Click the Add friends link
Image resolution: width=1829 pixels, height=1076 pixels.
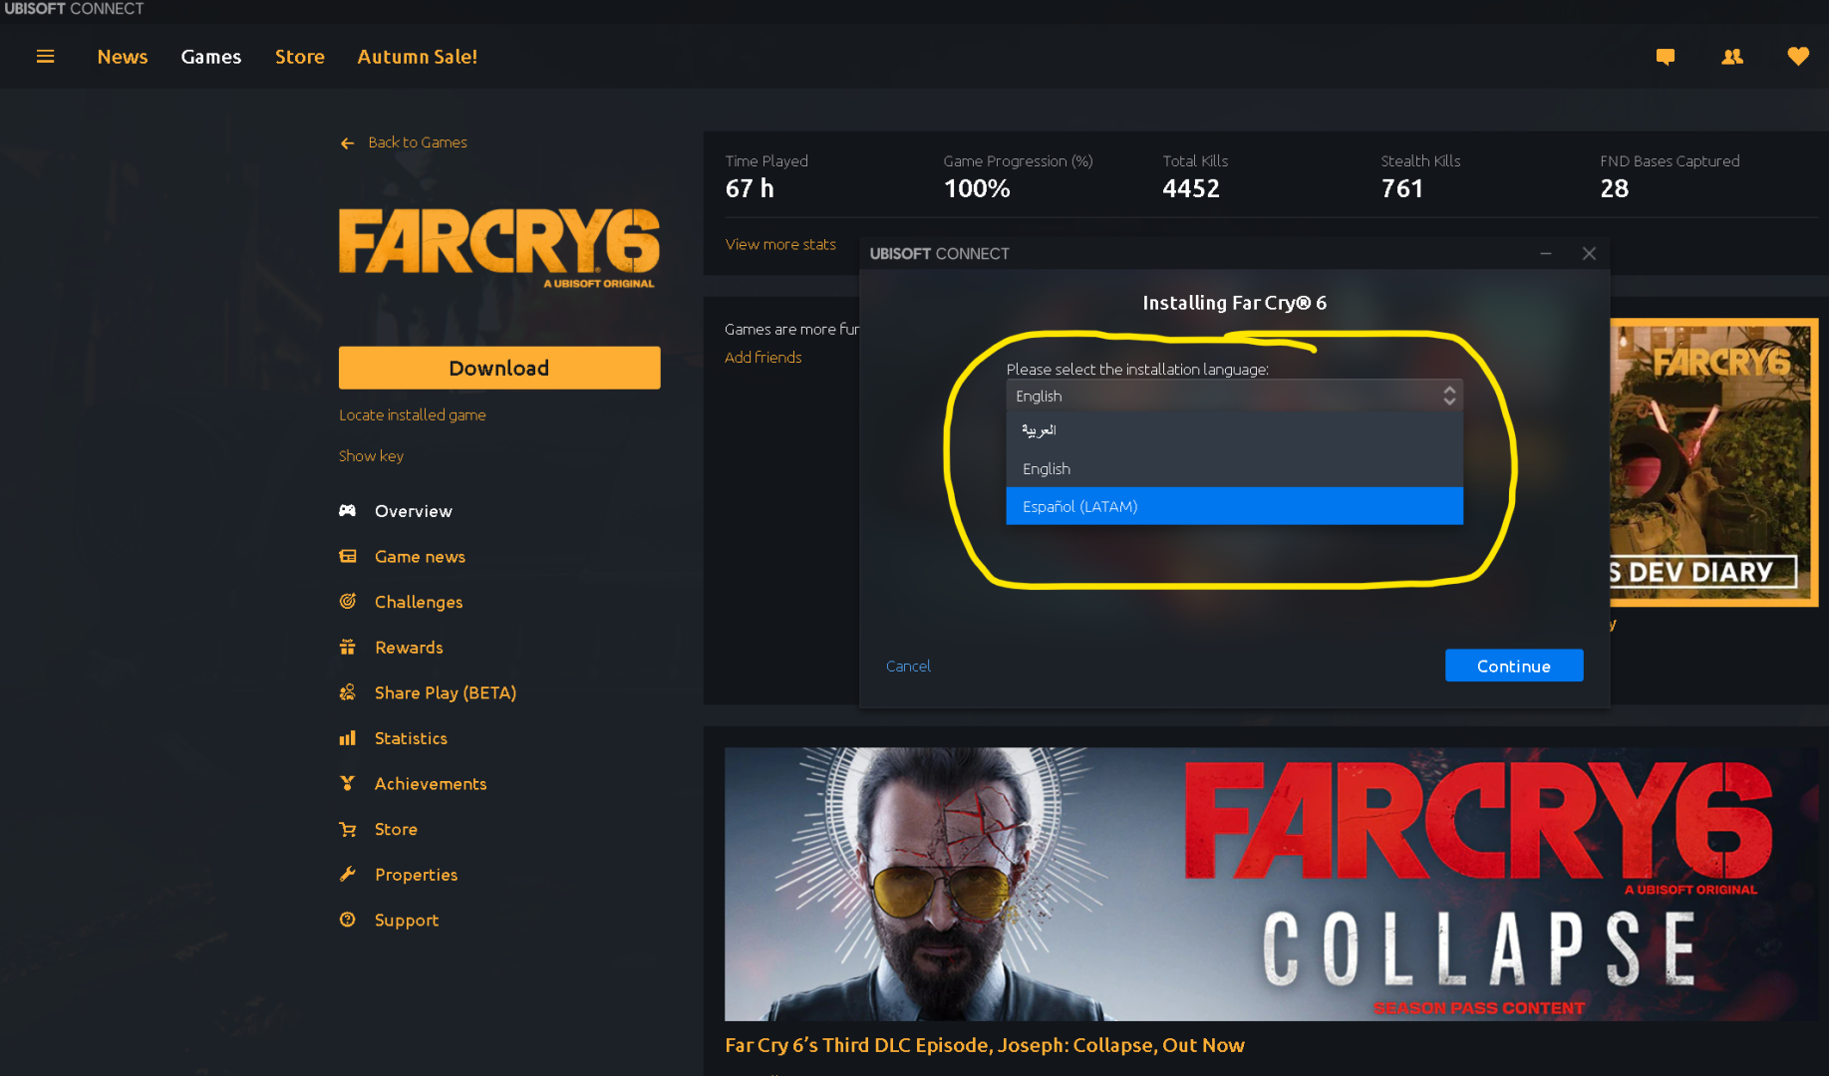(762, 357)
